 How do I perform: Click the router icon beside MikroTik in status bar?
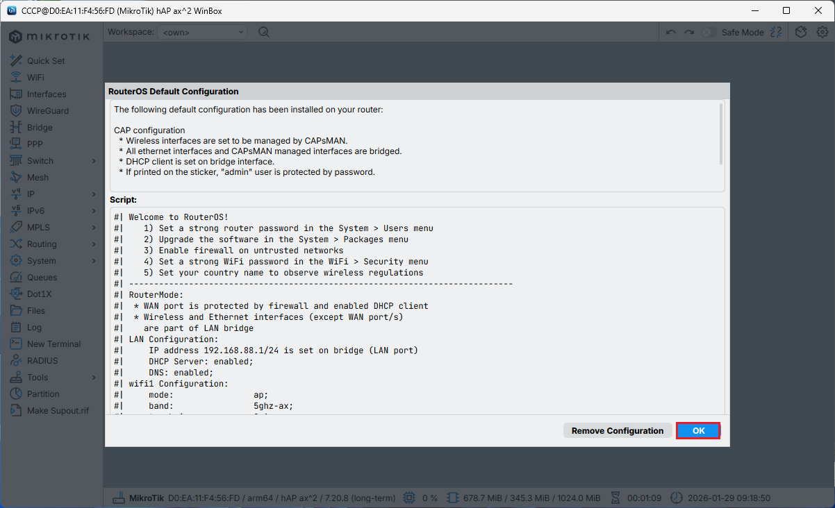pyautogui.click(x=119, y=498)
